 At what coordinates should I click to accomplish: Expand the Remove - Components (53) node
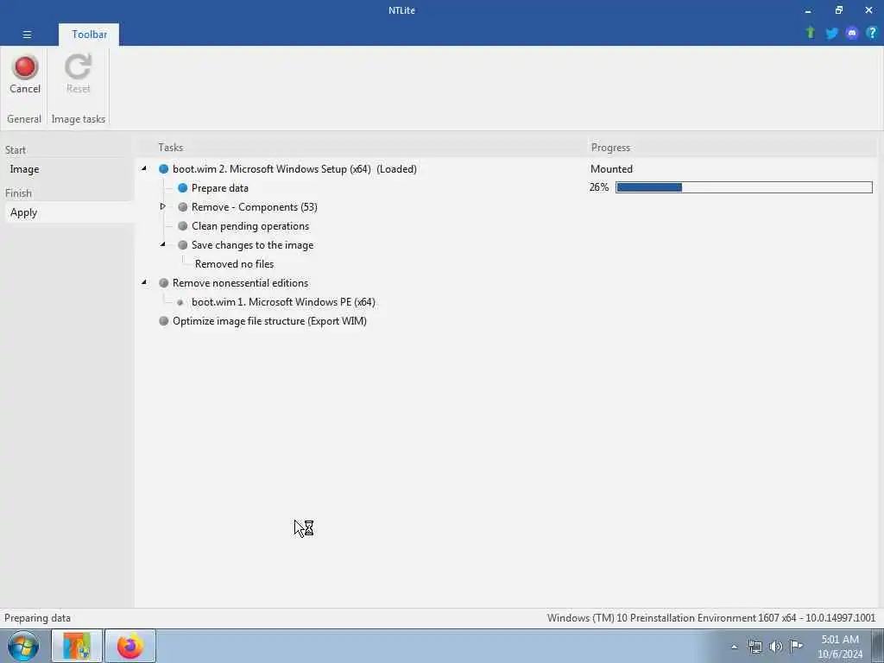pyautogui.click(x=163, y=206)
